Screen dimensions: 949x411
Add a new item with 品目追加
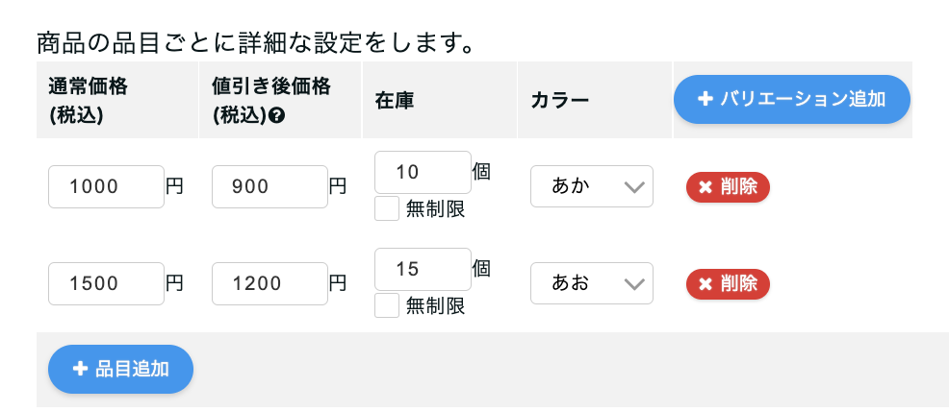coord(120,369)
